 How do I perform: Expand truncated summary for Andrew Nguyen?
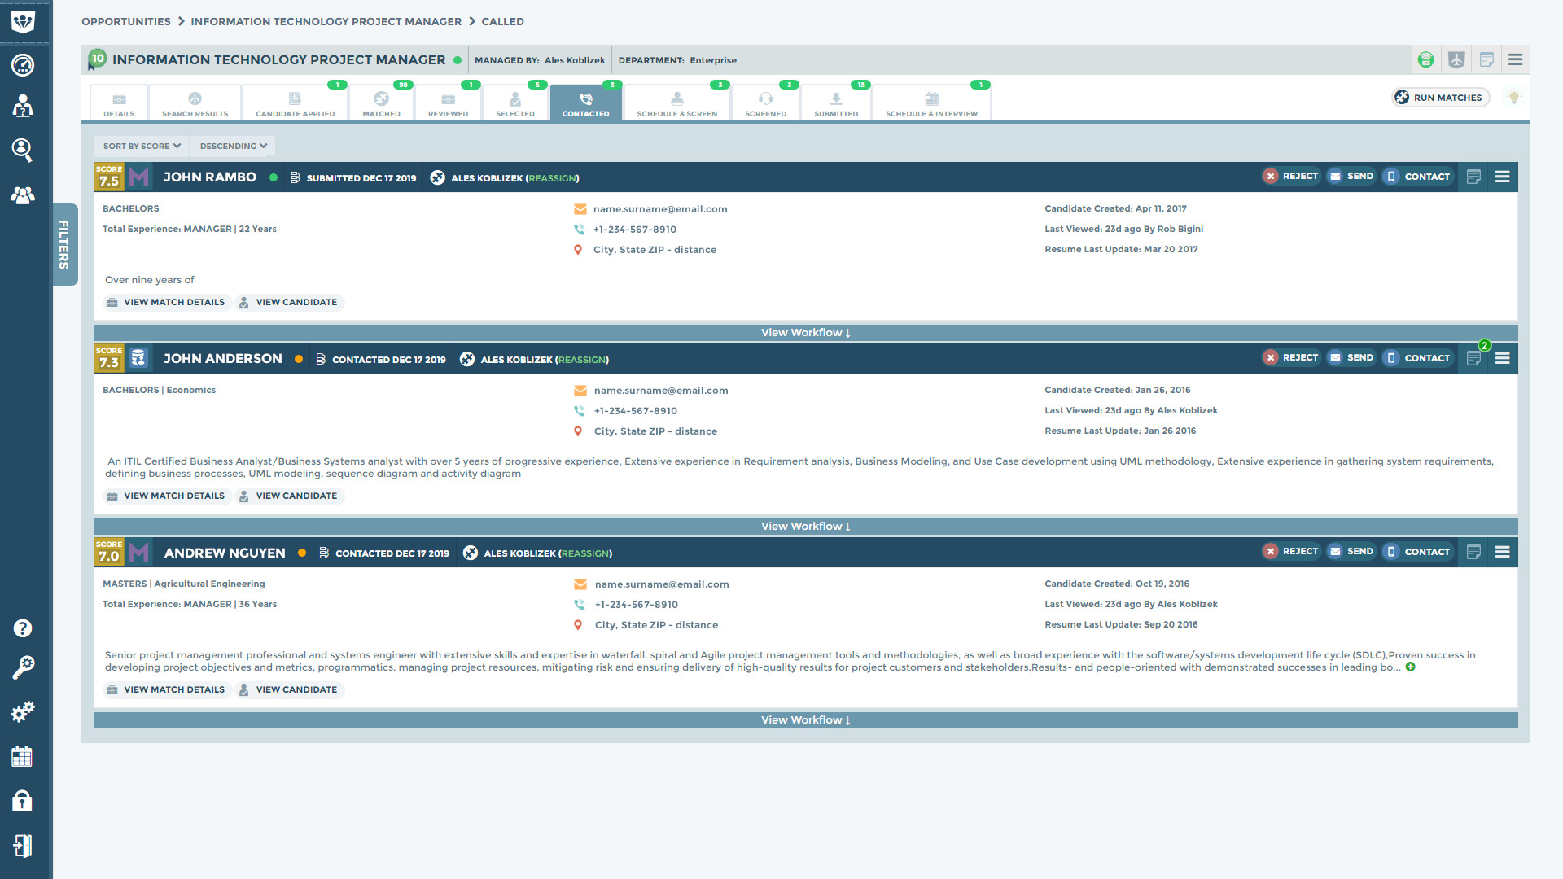[1411, 667]
